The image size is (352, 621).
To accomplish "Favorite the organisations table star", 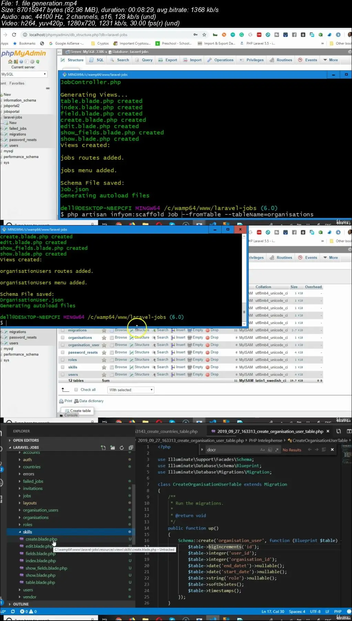I will point(104,338).
